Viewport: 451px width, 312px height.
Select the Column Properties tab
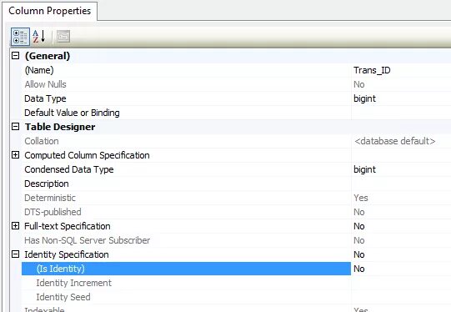point(50,11)
